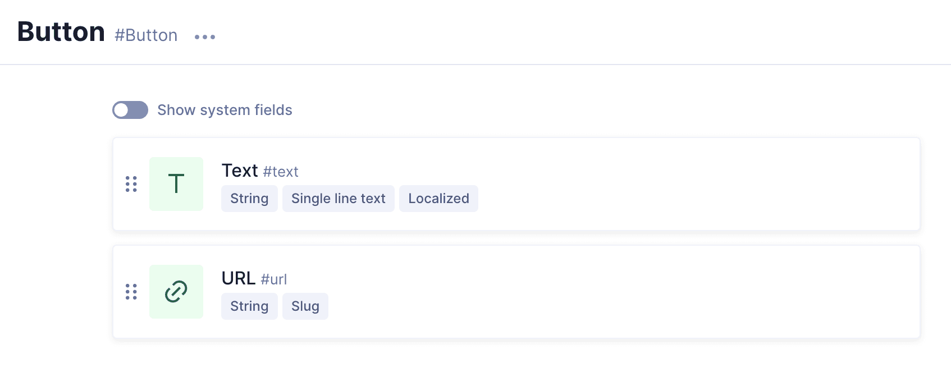
Task: Click the "Slug" tag
Action: pyautogui.click(x=305, y=306)
